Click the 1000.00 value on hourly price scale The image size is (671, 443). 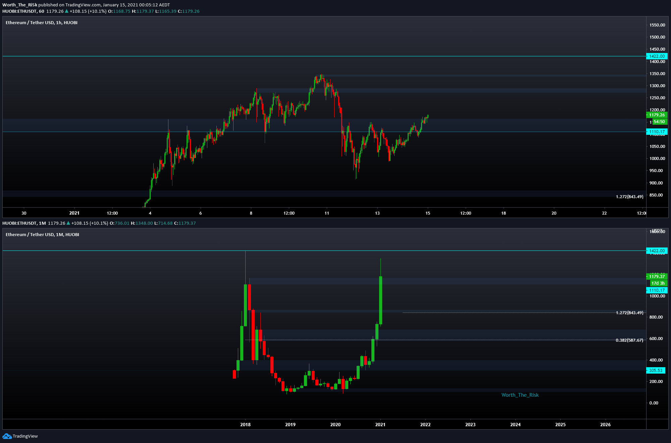(657, 158)
